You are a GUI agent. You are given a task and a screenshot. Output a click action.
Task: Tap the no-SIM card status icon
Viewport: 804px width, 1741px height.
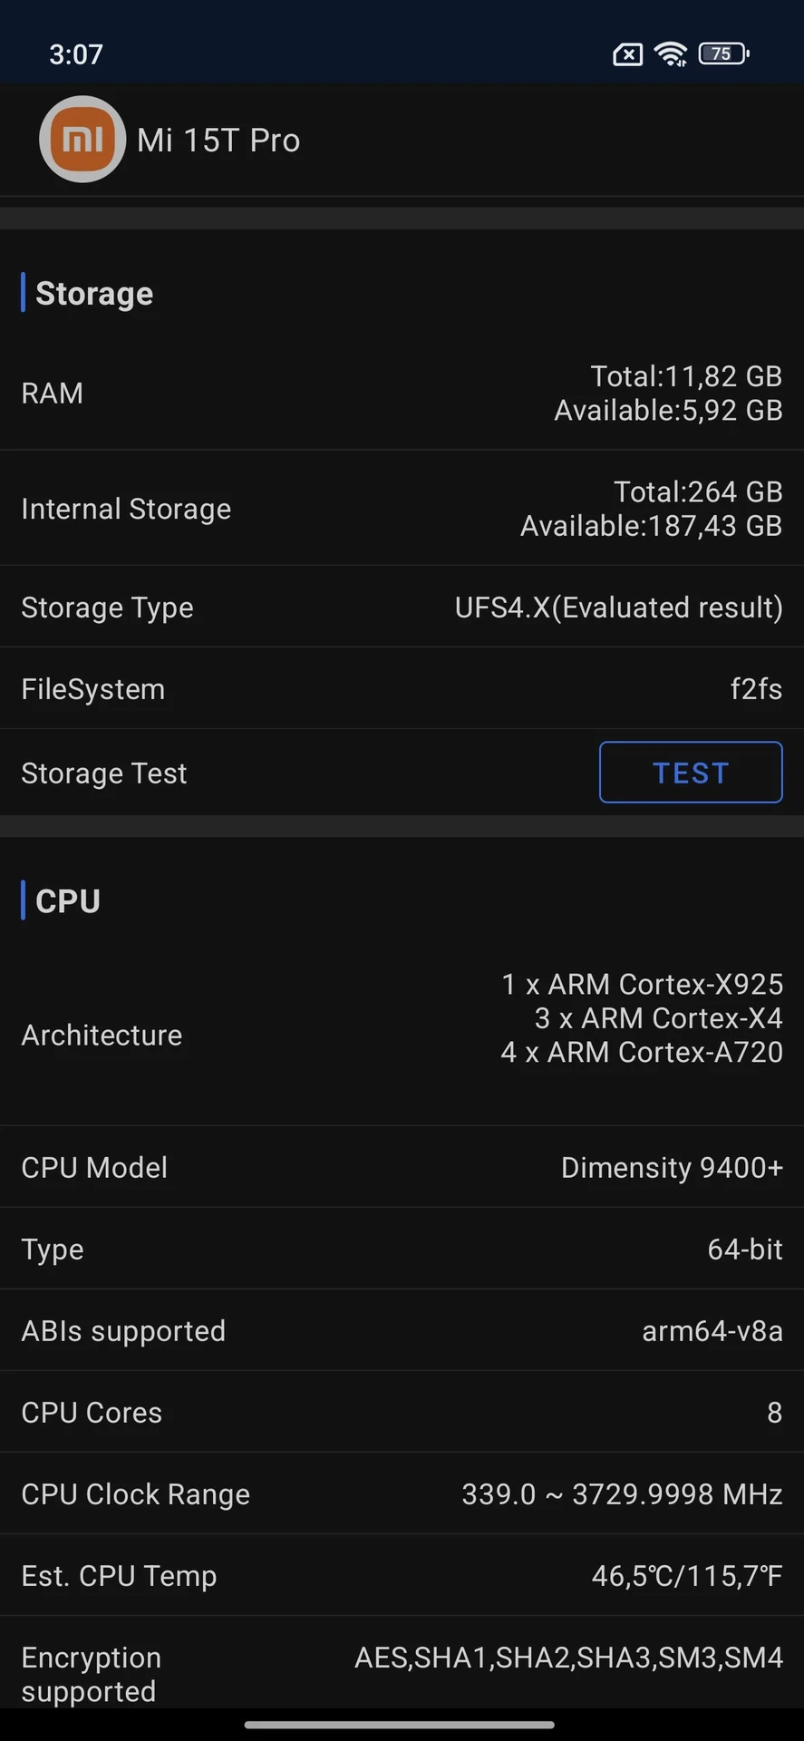[x=627, y=55]
